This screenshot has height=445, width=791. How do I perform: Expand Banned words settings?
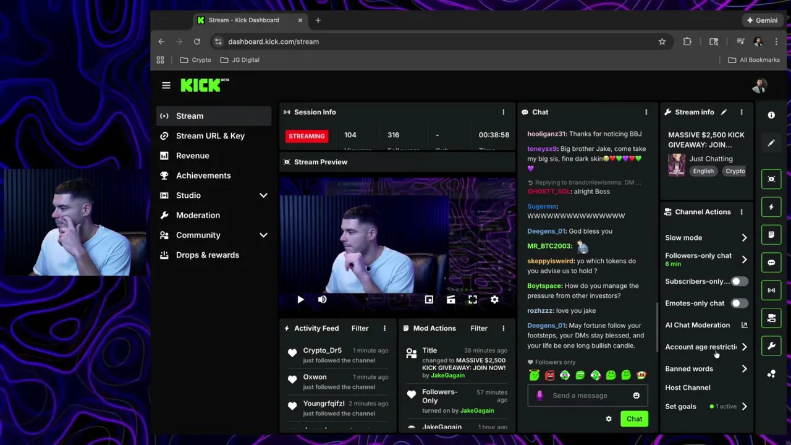click(x=744, y=369)
